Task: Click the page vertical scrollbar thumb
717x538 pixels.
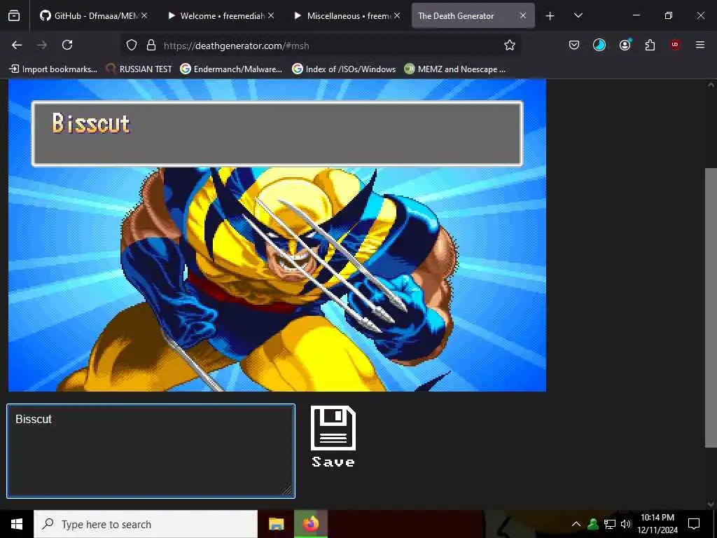Action: [x=711, y=308]
